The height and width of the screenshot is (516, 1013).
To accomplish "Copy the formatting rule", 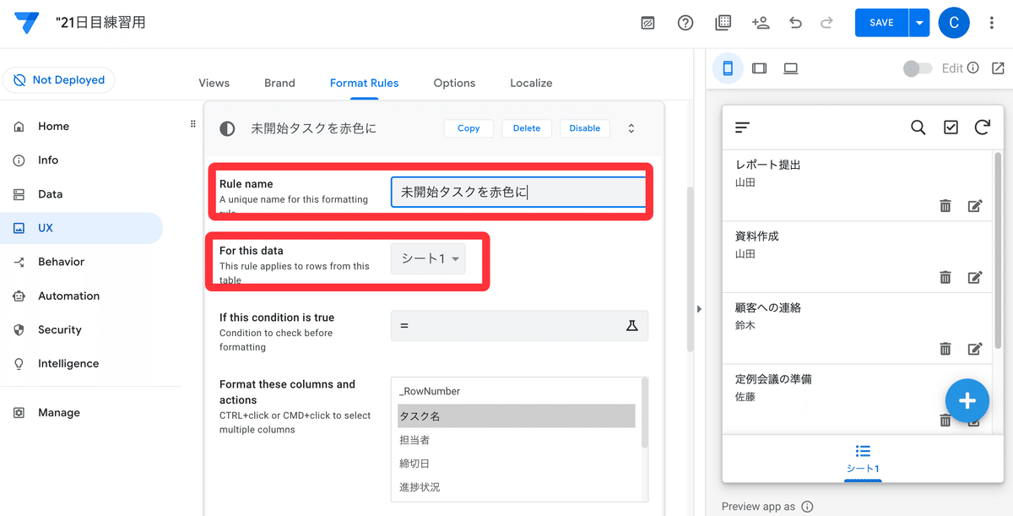I will (469, 128).
